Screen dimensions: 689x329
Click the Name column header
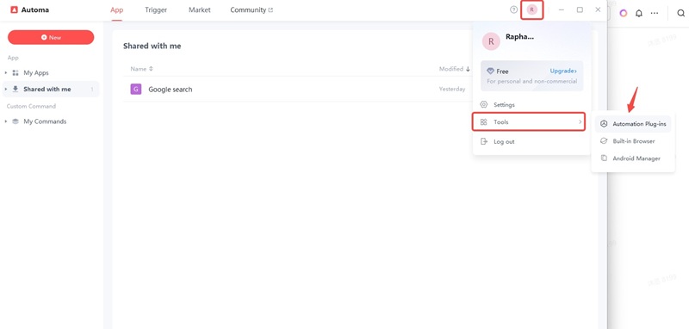139,69
